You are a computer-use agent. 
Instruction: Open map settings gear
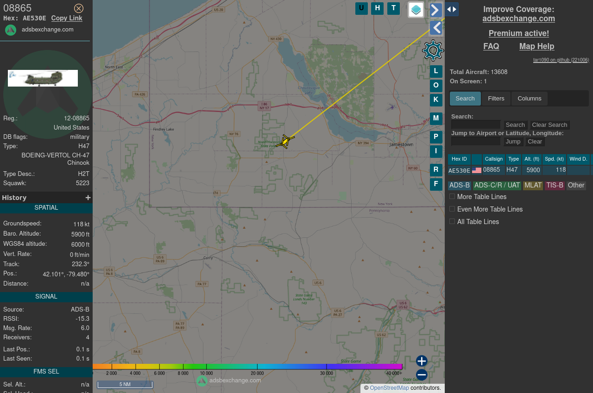pyautogui.click(x=433, y=50)
